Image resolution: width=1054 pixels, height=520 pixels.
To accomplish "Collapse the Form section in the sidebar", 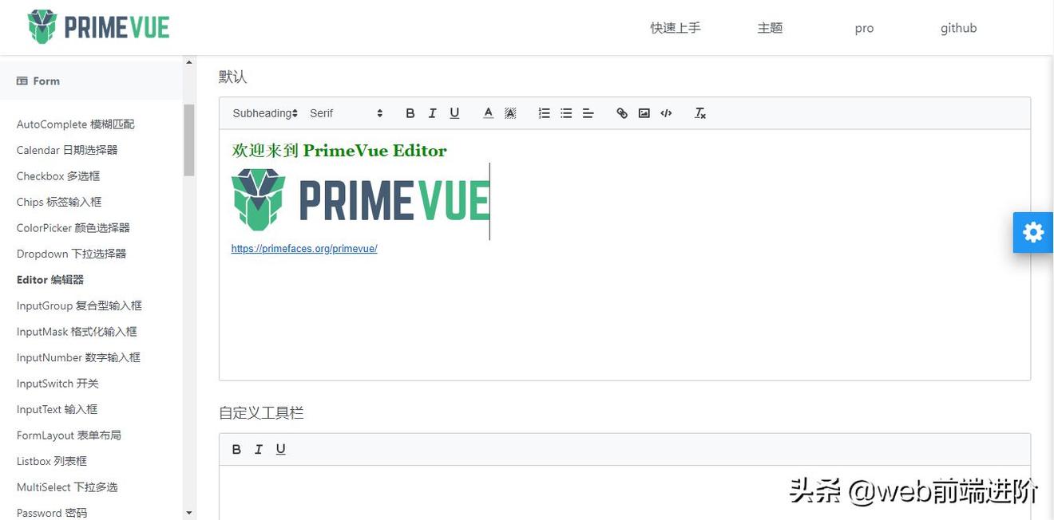I will coord(38,80).
